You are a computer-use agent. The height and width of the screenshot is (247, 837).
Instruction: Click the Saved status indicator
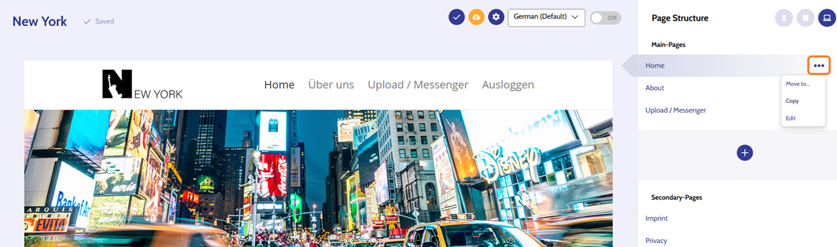pyautogui.click(x=99, y=22)
